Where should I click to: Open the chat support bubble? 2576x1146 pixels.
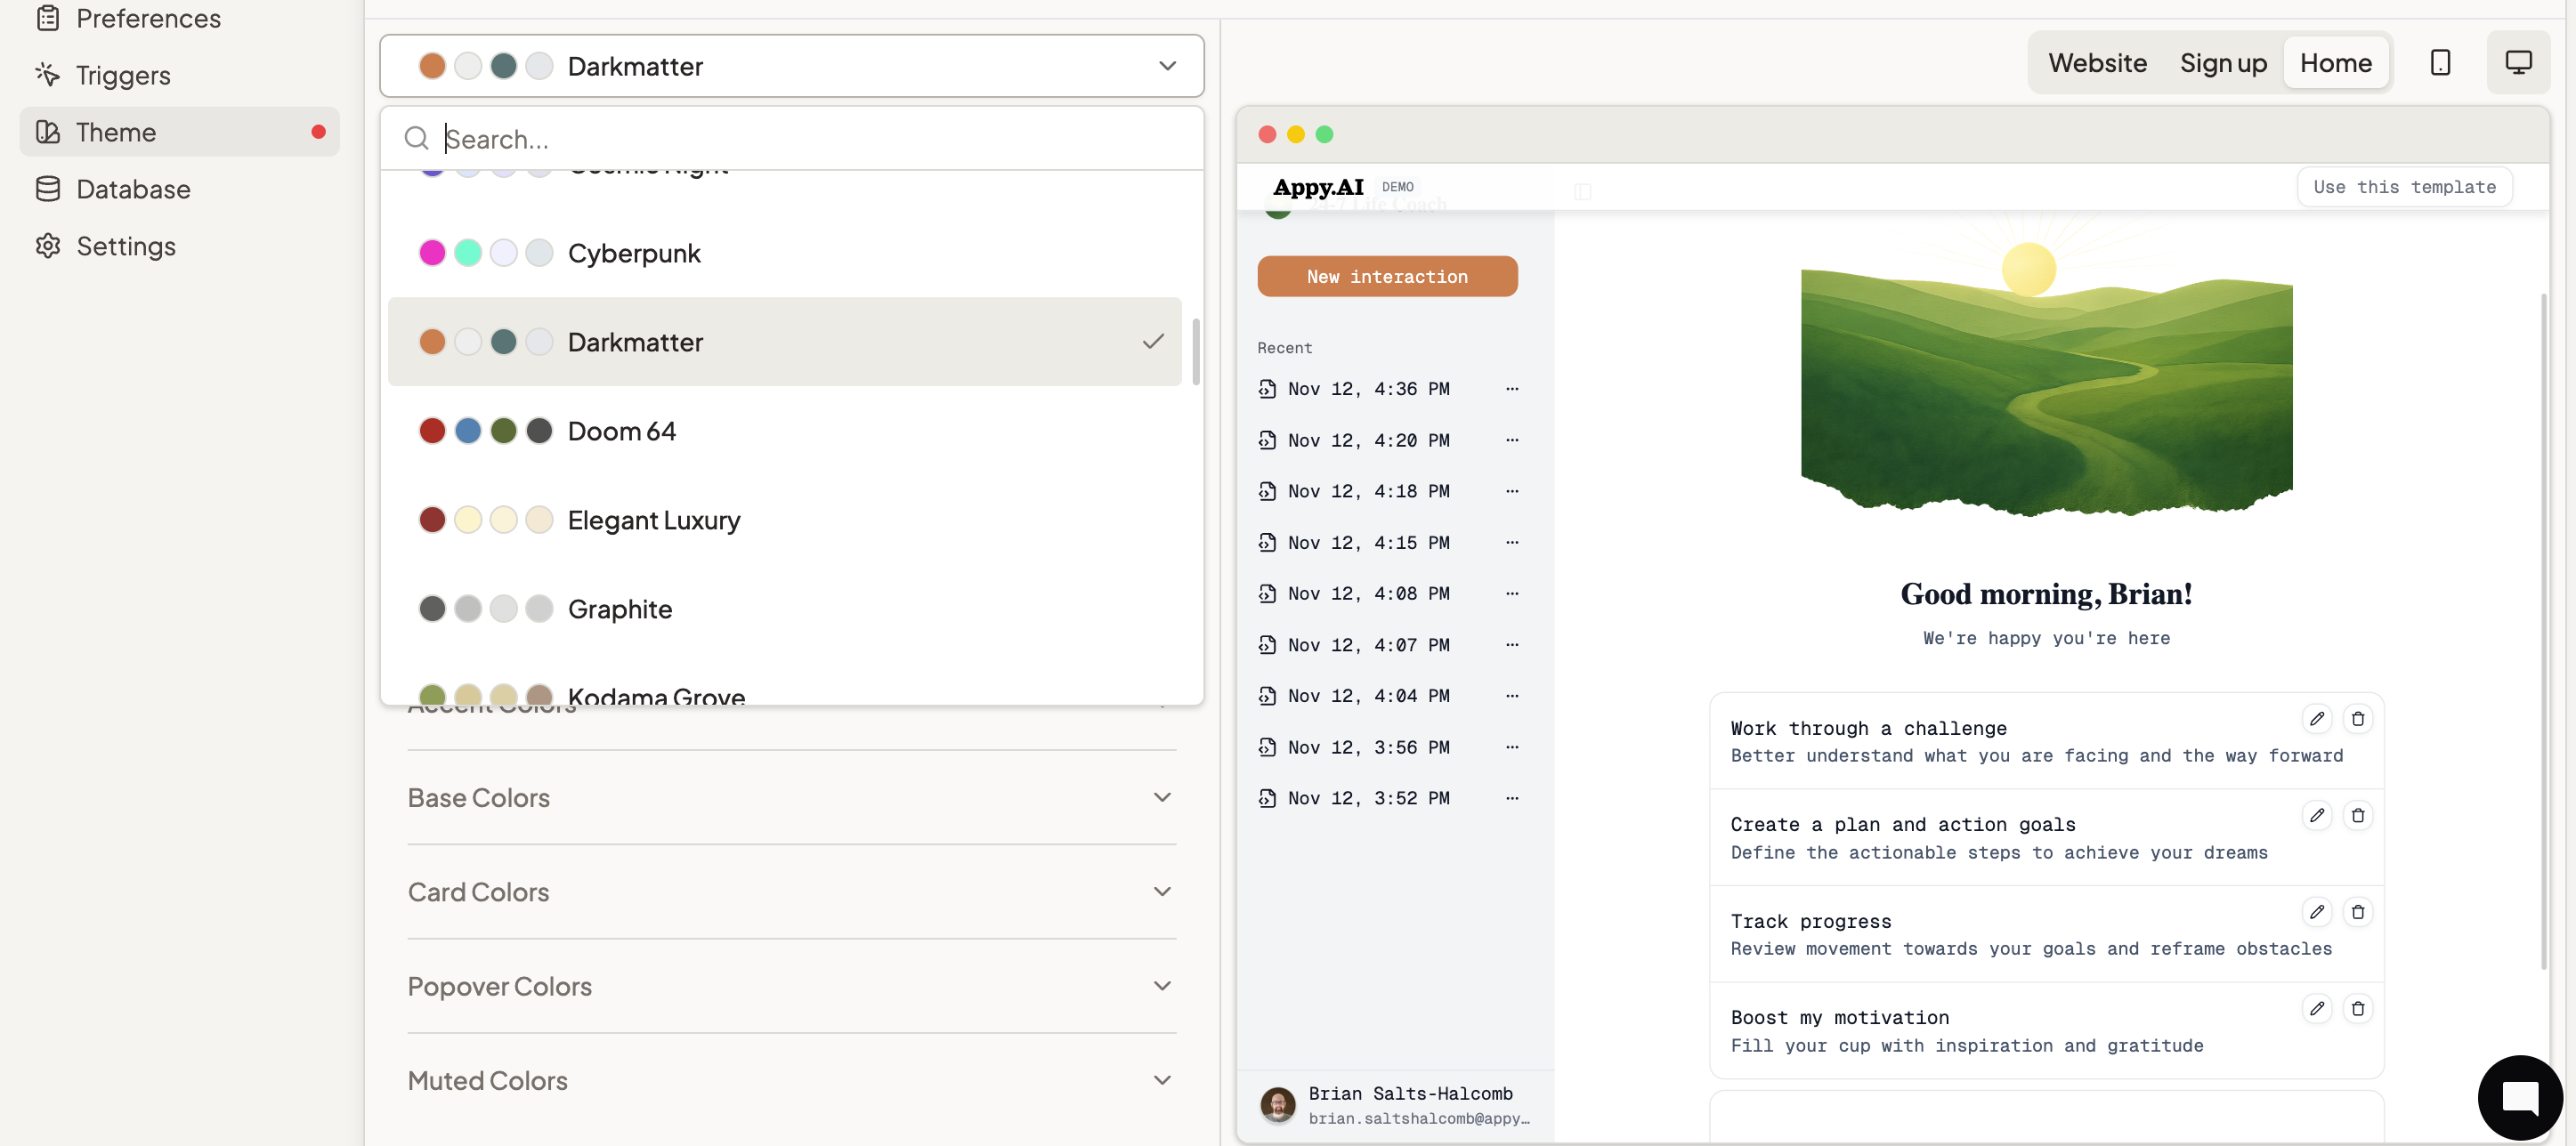[2519, 1096]
